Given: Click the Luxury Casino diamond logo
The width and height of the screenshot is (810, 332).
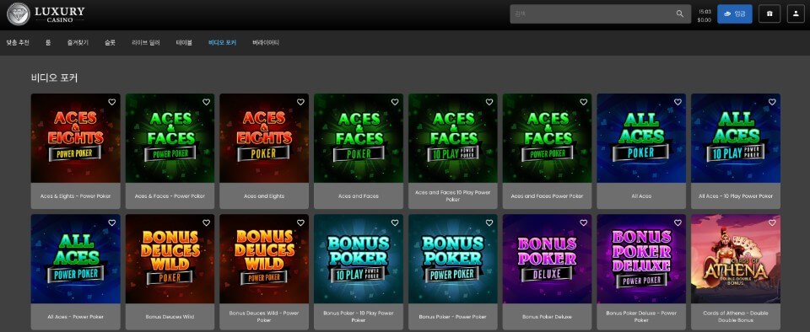Looking at the screenshot, I should point(19,14).
